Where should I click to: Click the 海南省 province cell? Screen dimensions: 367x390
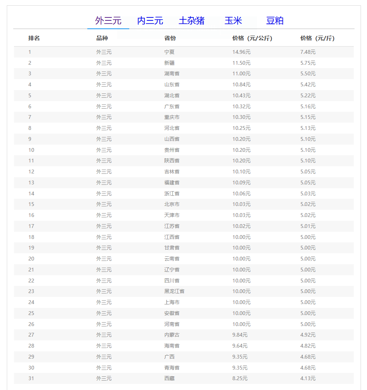tap(172, 346)
